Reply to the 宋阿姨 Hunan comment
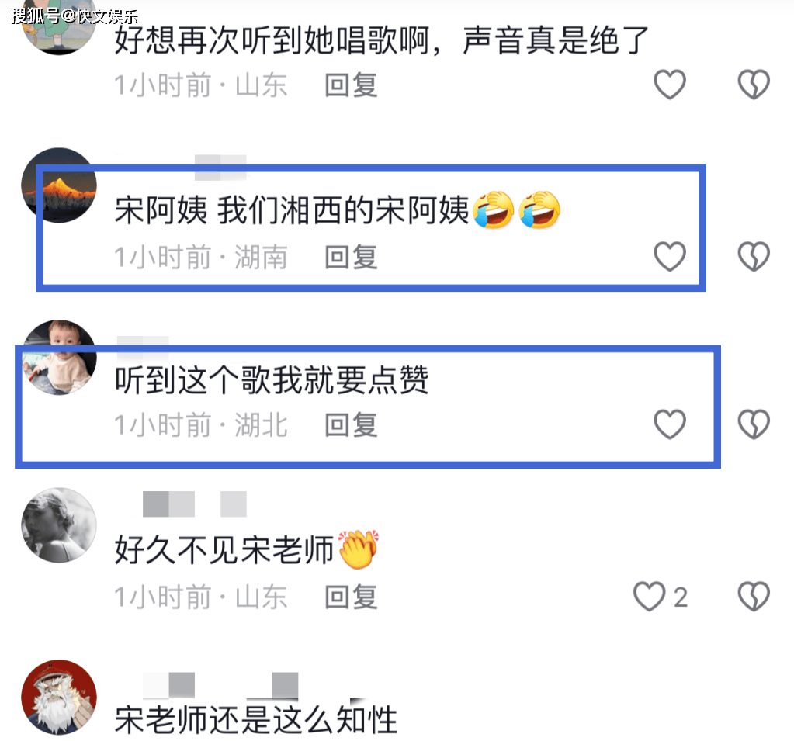 [351, 257]
